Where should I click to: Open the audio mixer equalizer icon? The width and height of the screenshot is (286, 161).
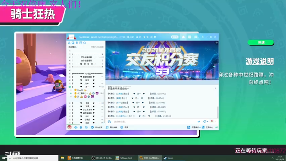tap(86, 127)
